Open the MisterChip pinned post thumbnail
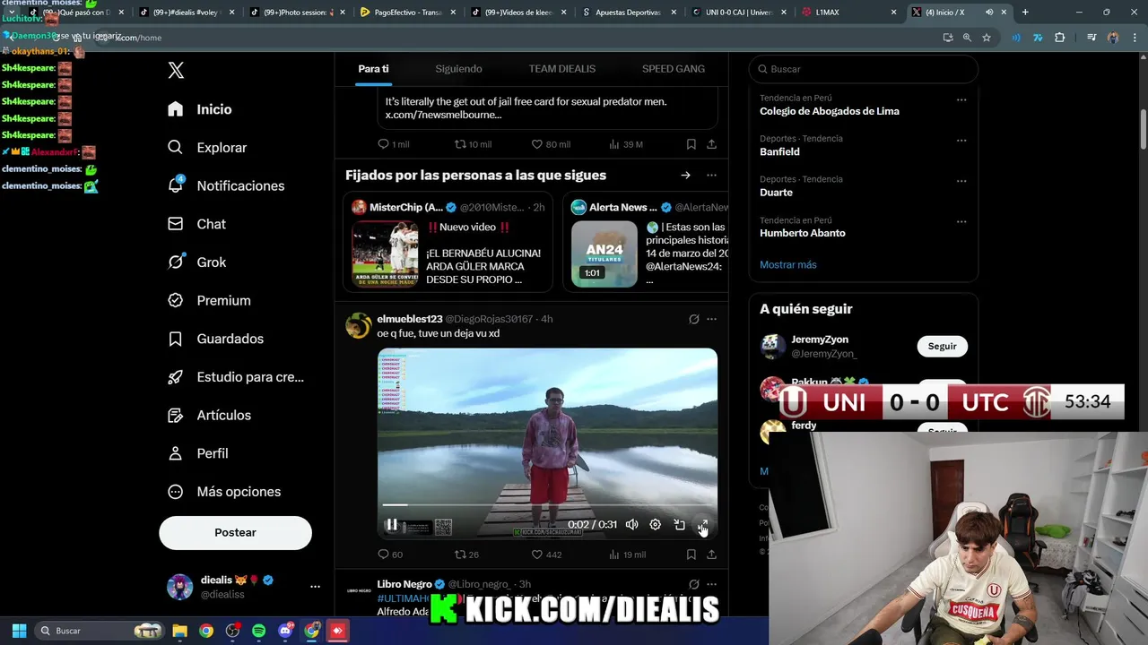 click(385, 254)
